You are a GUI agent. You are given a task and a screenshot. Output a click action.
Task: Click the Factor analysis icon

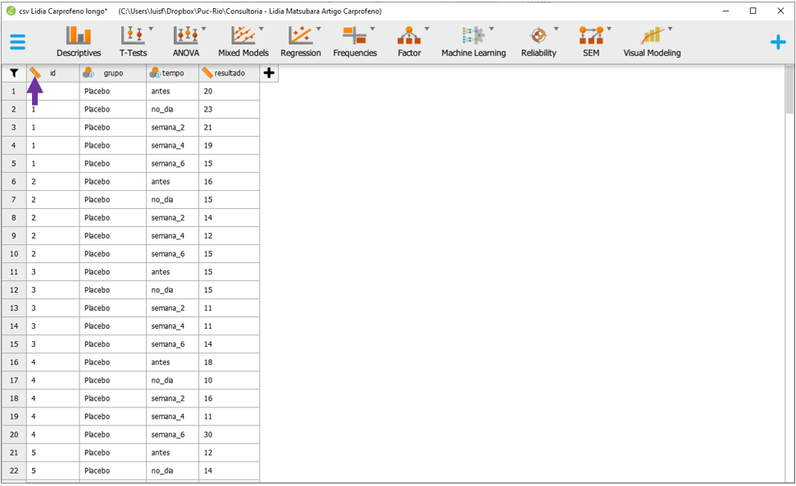tap(408, 42)
